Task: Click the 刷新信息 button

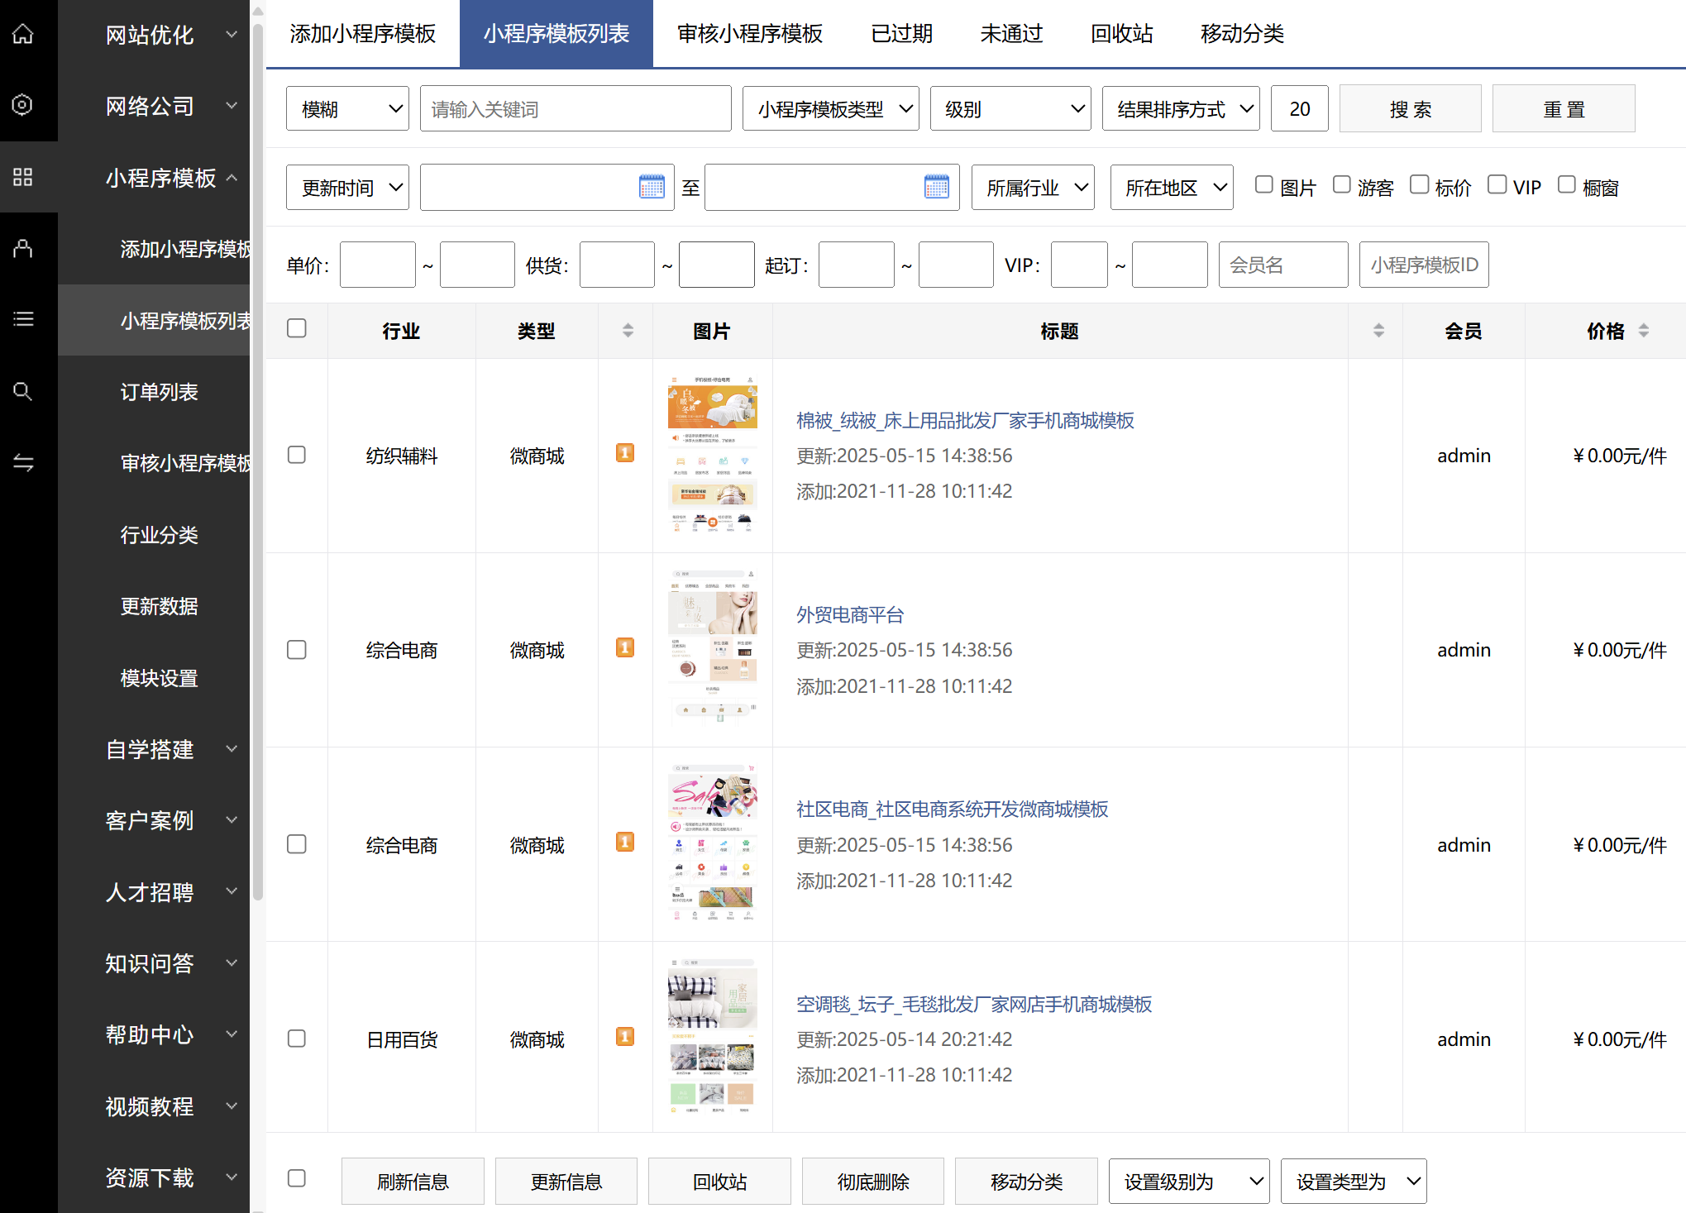Action: tap(413, 1182)
